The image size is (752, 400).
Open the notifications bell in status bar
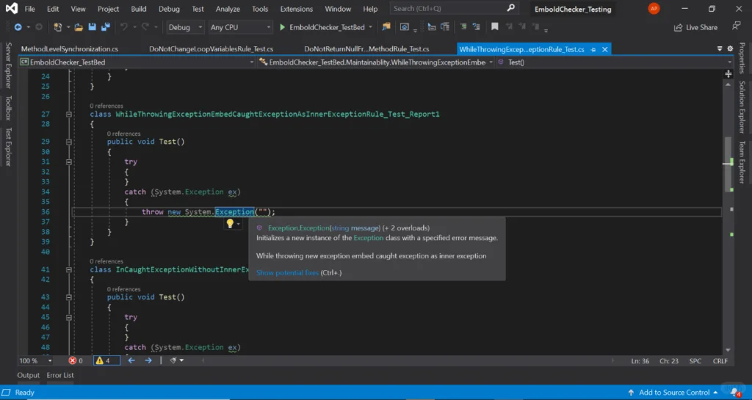[x=734, y=392]
